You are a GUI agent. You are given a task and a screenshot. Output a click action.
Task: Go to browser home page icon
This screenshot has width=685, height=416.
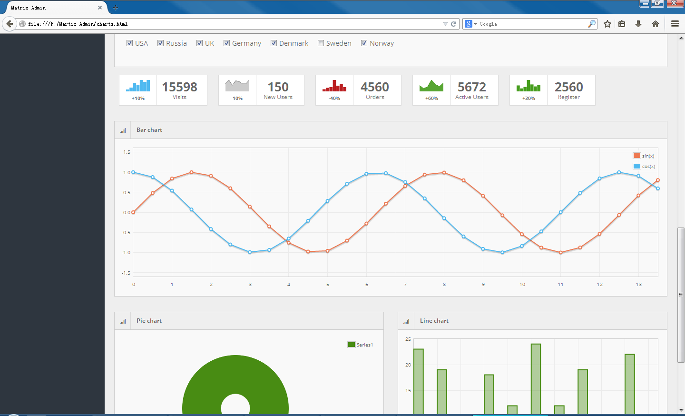(656, 24)
